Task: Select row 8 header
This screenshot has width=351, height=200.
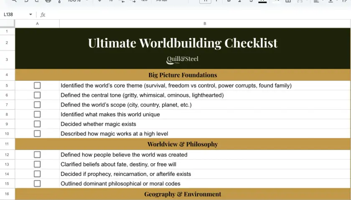Action: click(x=7, y=114)
